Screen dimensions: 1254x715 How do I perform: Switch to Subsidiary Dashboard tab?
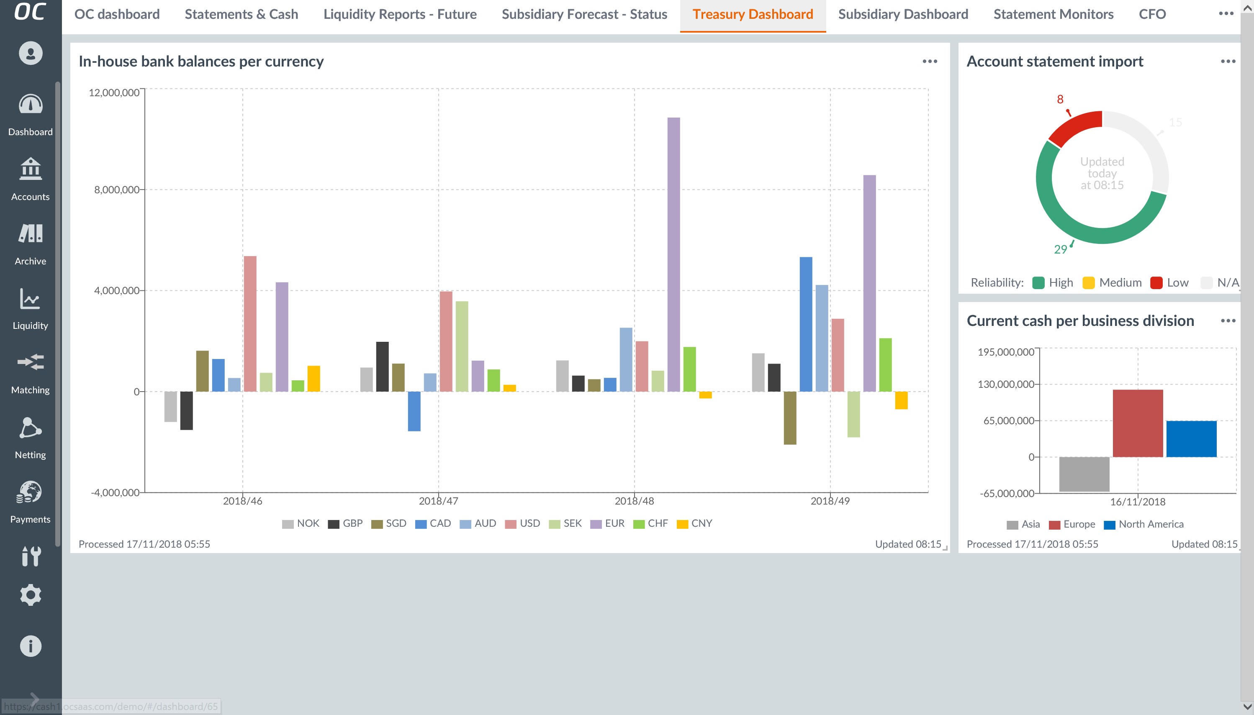903,14
